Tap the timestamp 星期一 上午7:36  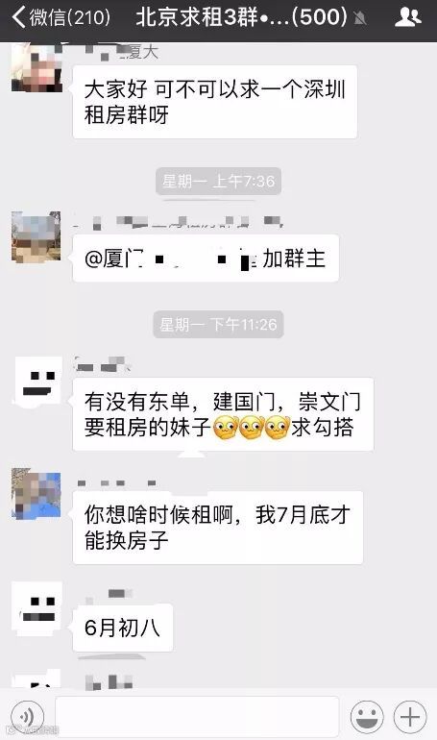(219, 182)
